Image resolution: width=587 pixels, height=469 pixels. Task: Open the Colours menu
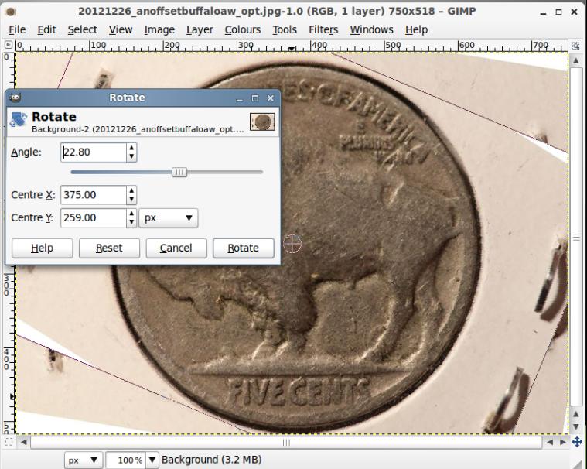coord(243,29)
